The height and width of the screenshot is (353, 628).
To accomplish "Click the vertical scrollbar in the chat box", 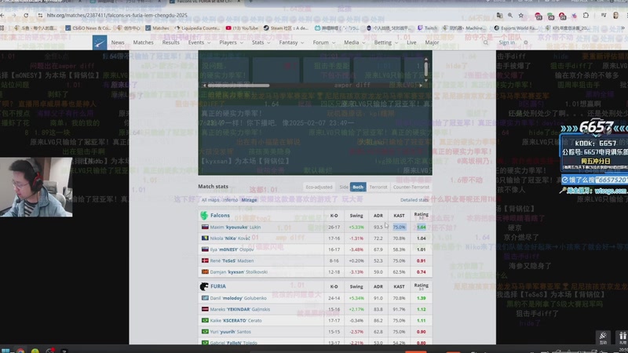I will pyautogui.click(x=425, y=70).
